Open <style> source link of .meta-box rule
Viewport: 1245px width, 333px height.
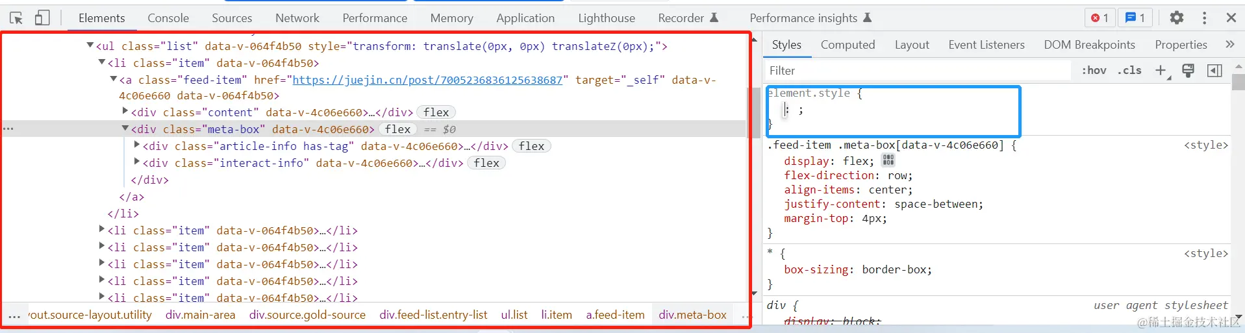pos(1206,145)
